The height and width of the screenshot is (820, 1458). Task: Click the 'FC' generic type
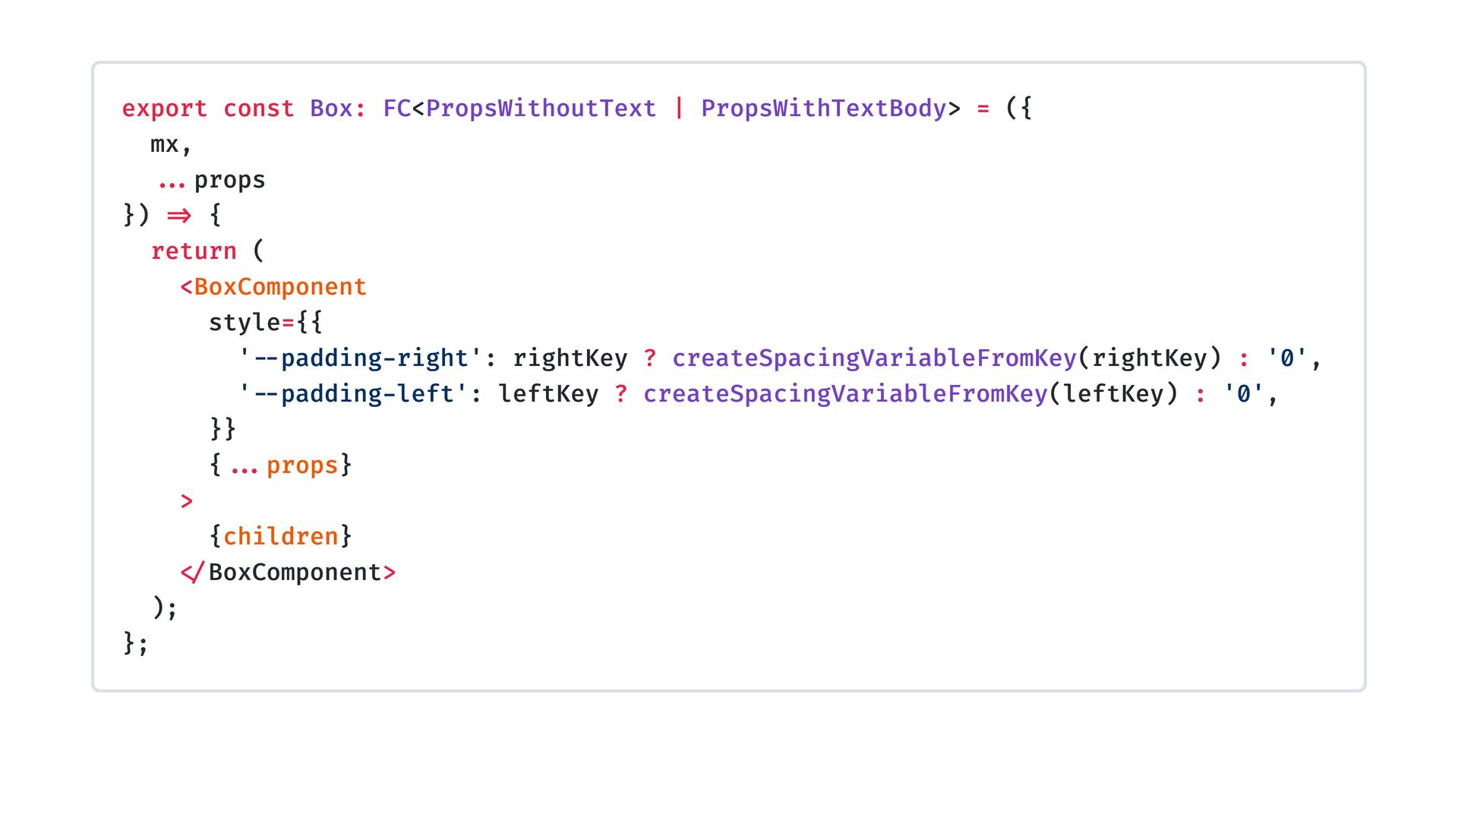396,109
